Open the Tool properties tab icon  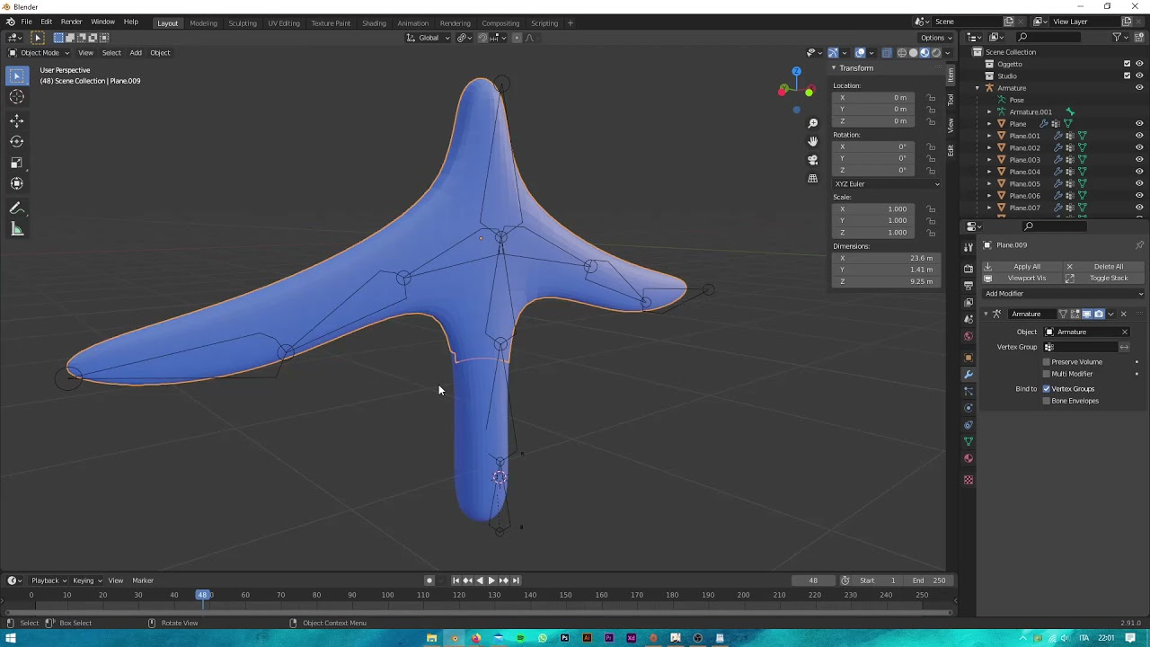click(969, 246)
